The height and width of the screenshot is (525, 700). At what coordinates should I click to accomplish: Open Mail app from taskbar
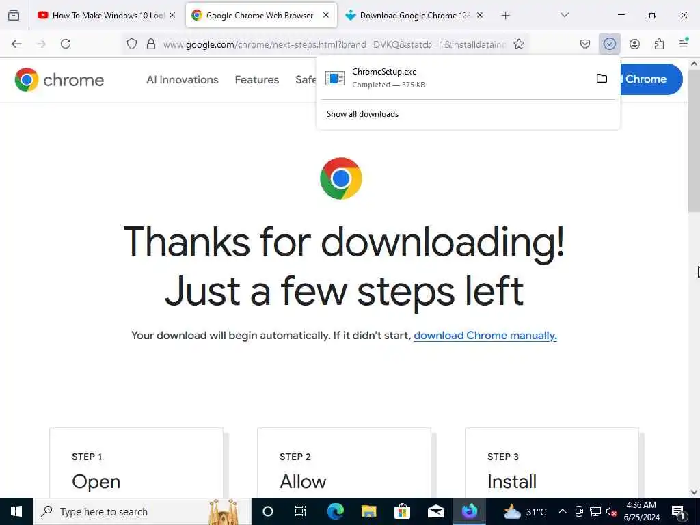click(x=435, y=511)
